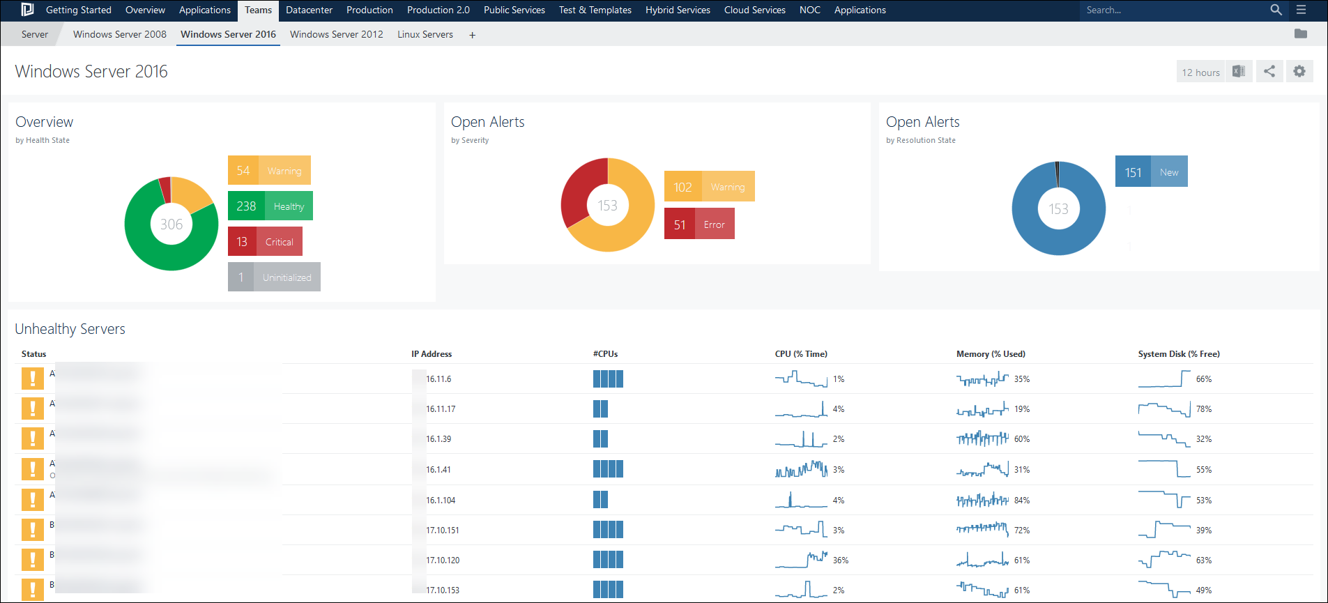Click warning status icon for 16.11.6 row
Screen dimensions: 1328x603
(x=33, y=379)
